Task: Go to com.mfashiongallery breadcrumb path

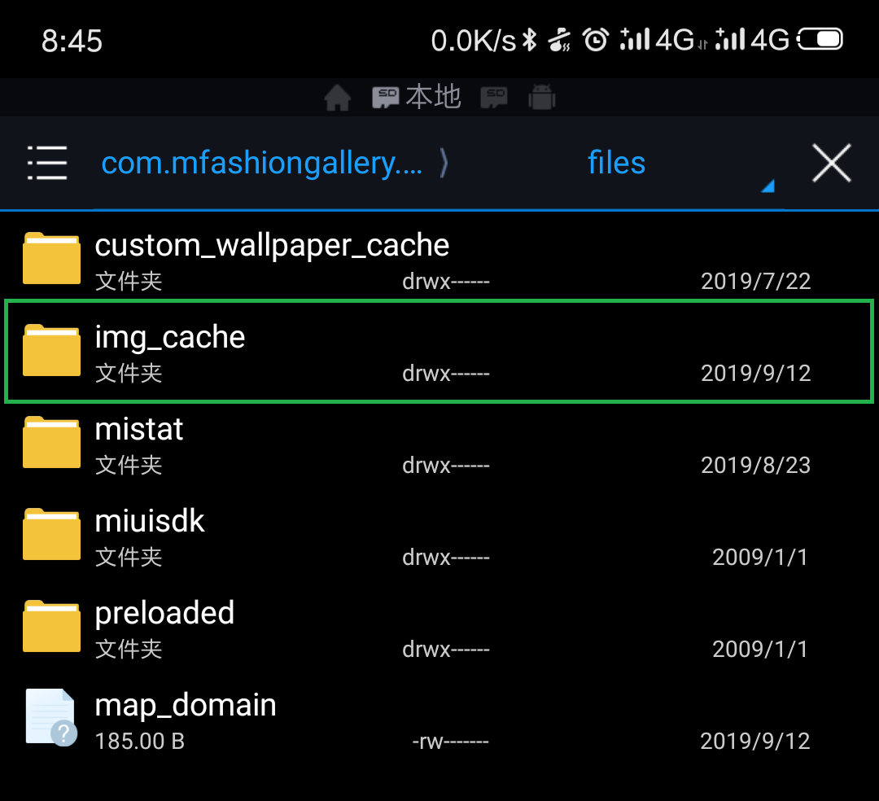Action: point(261,164)
